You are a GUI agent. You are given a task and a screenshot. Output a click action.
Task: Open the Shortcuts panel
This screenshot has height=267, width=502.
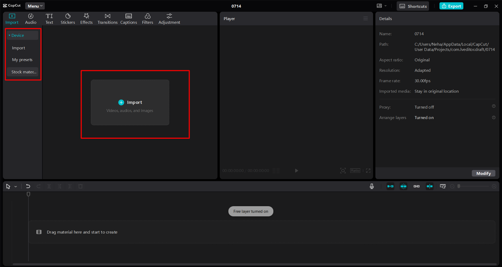tap(413, 6)
